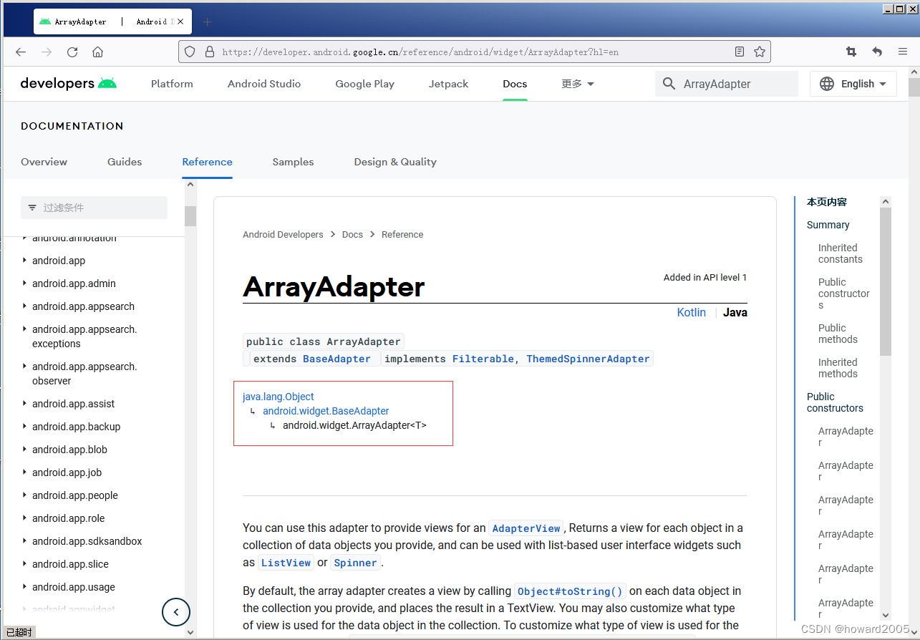This screenshot has width=920, height=640.
Task: Expand android.app.blob tree node
Action: [x=25, y=450]
